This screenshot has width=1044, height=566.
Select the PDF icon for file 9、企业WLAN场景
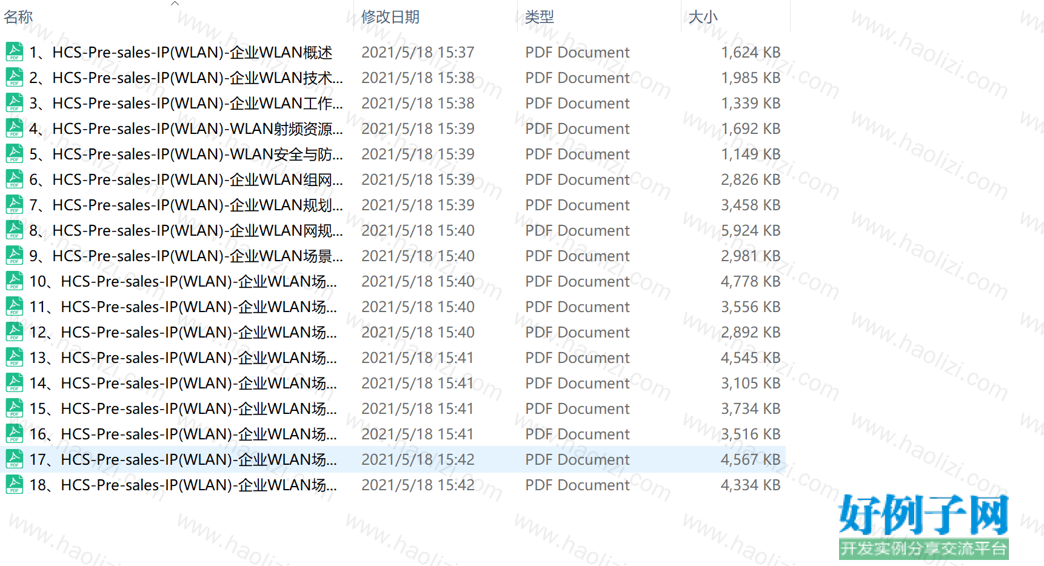(x=15, y=256)
